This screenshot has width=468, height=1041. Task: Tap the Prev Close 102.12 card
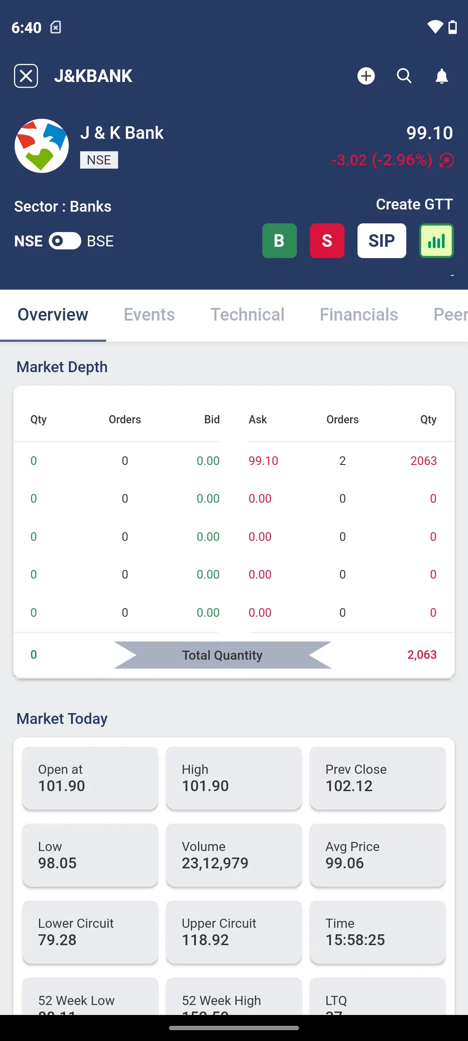point(378,778)
